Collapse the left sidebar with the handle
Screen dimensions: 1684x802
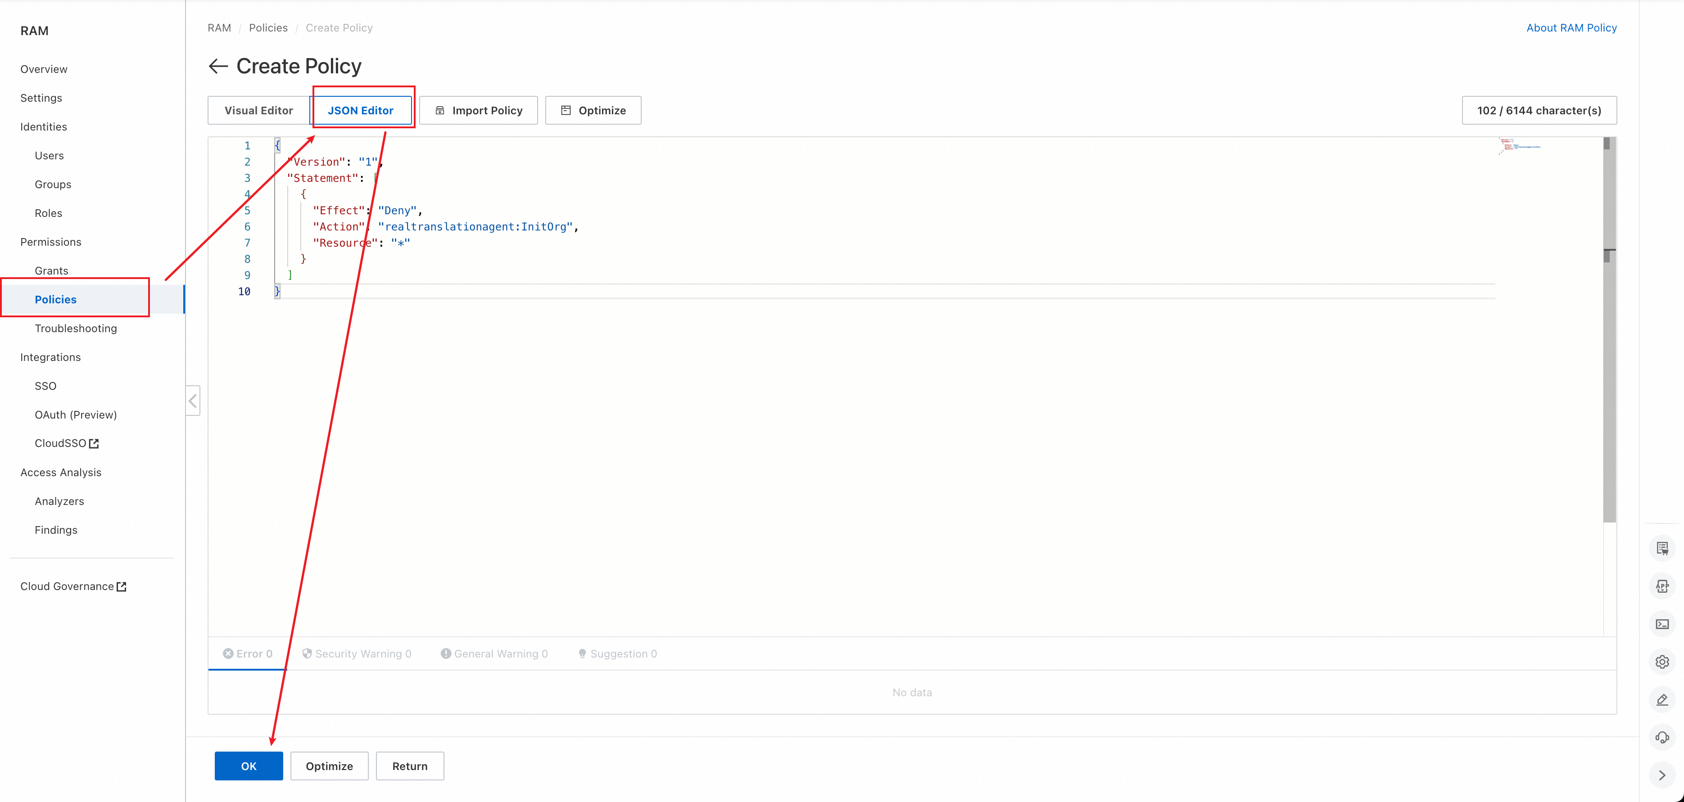[x=193, y=401]
